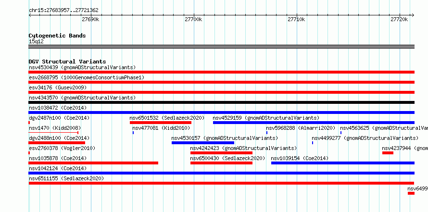
Task: Click the nsv4563625 variant label
Action: (x=384, y=128)
